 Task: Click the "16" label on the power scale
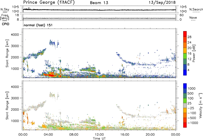[189, 54]
